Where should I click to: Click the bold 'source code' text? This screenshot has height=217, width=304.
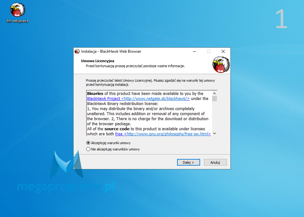[x=117, y=129]
